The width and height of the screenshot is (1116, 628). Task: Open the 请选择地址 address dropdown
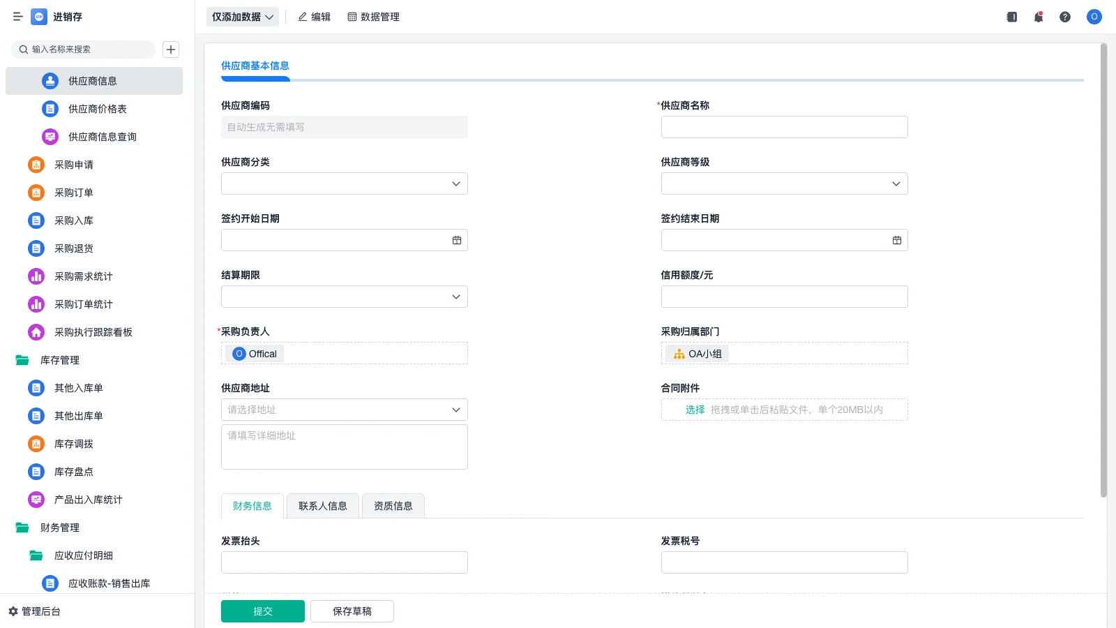345,410
